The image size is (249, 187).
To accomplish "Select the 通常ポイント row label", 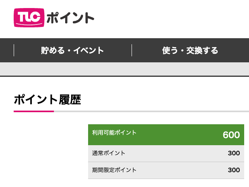I will [109, 153].
